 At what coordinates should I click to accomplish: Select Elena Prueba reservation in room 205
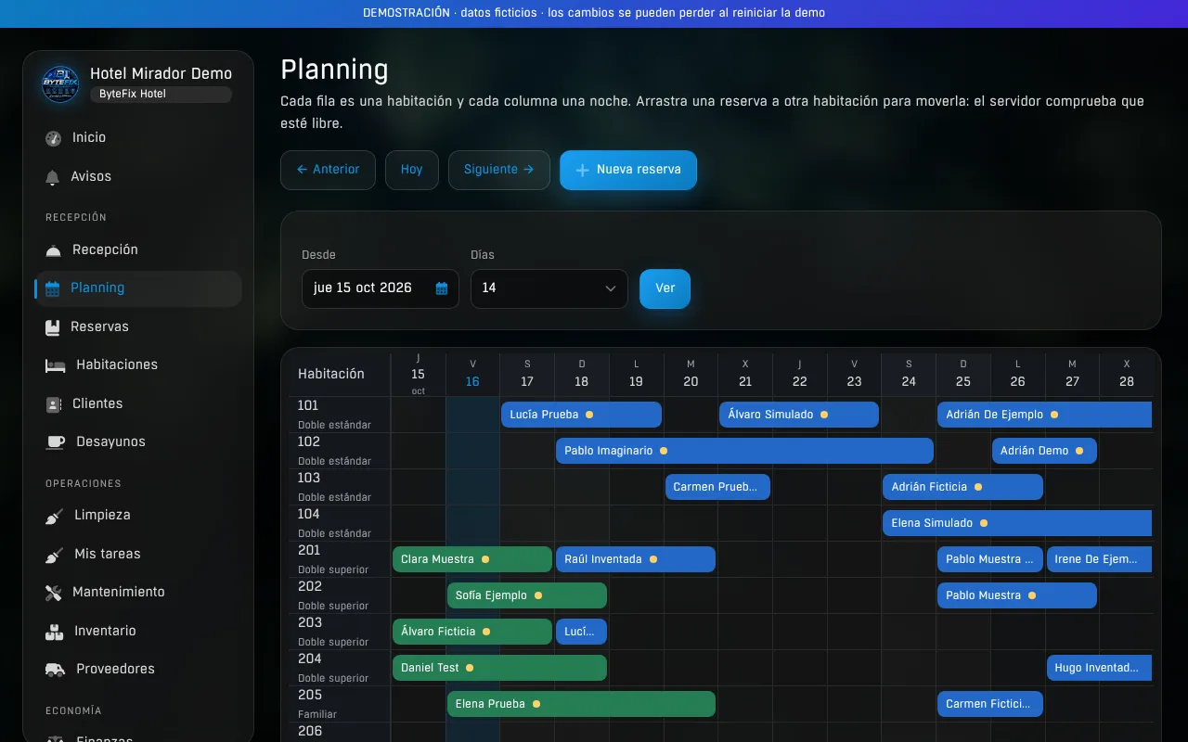click(581, 704)
